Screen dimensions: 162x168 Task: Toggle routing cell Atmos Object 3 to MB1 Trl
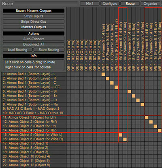[x=155, y=126]
